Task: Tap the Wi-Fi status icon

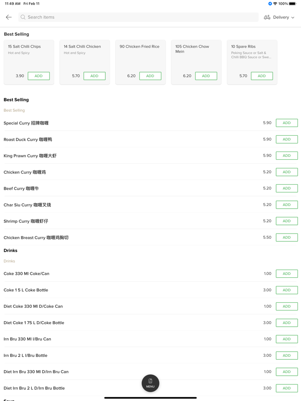Action: 275,4
